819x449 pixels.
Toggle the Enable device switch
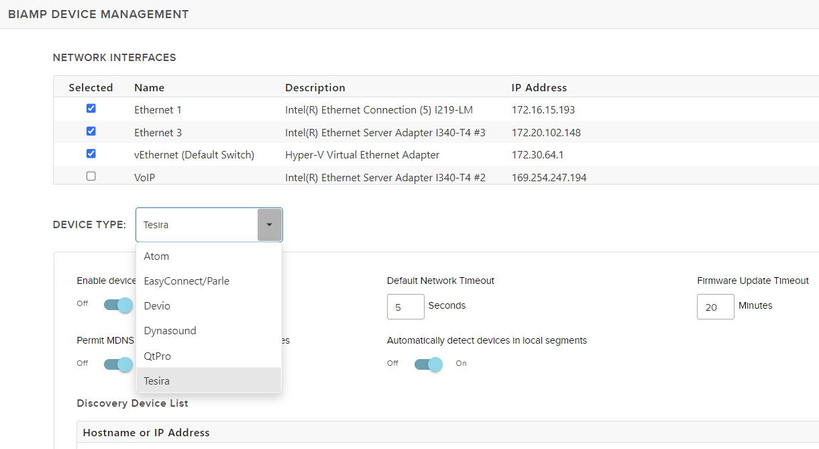tap(118, 305)
